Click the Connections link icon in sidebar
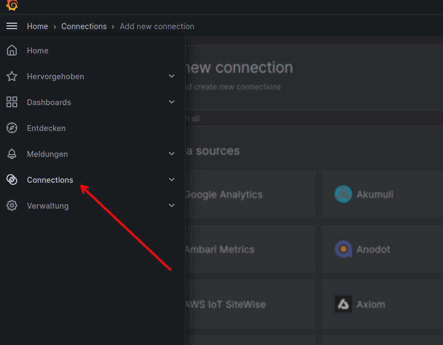Screen dimensions: 443x345 [x=12, y=180]
